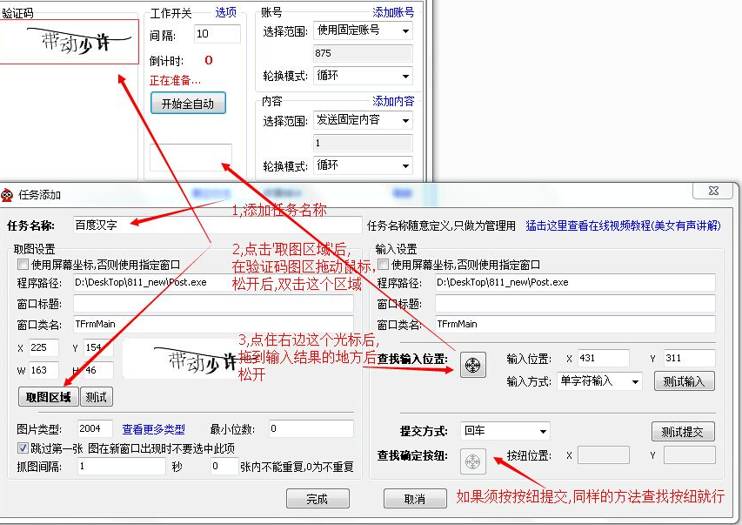
Task: Open 账号 选择范围 dropdown 使用固定账号
Action: pyautogui.click(x=363, y=30)
